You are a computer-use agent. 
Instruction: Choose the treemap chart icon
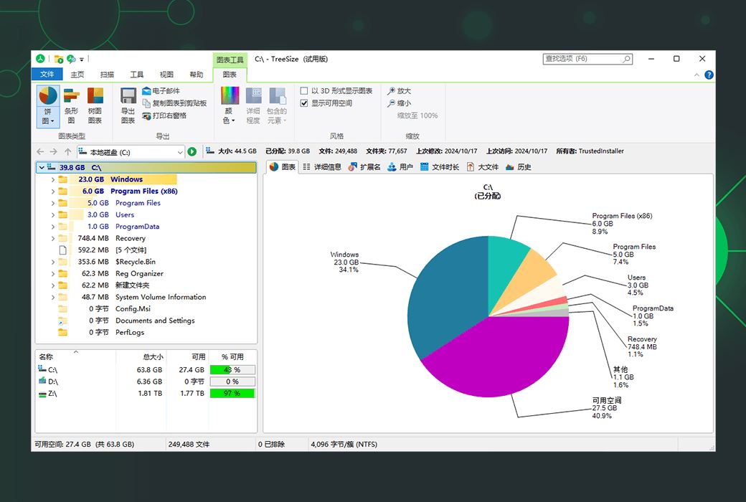tap(95, 95)
